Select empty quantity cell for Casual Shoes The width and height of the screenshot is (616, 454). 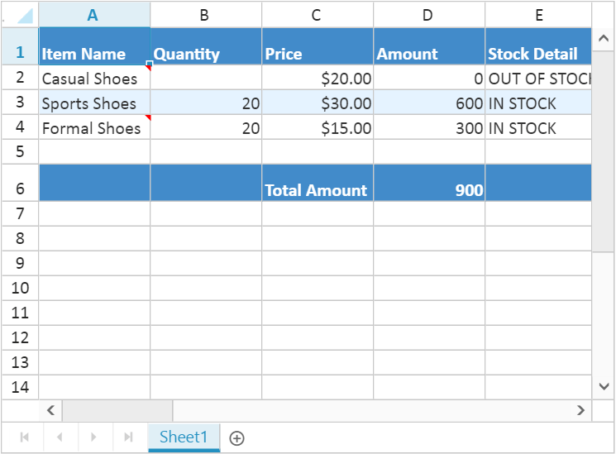pyautogui.click(x=206, y=78)
